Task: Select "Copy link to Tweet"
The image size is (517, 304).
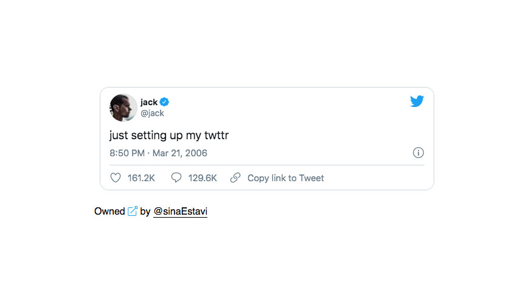Action: 285,178
